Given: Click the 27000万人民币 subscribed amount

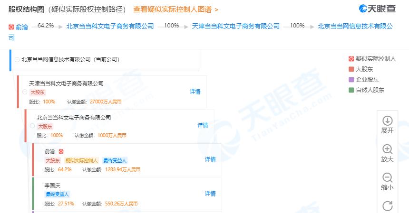Looking at the screenshot, I should [106, 102].
